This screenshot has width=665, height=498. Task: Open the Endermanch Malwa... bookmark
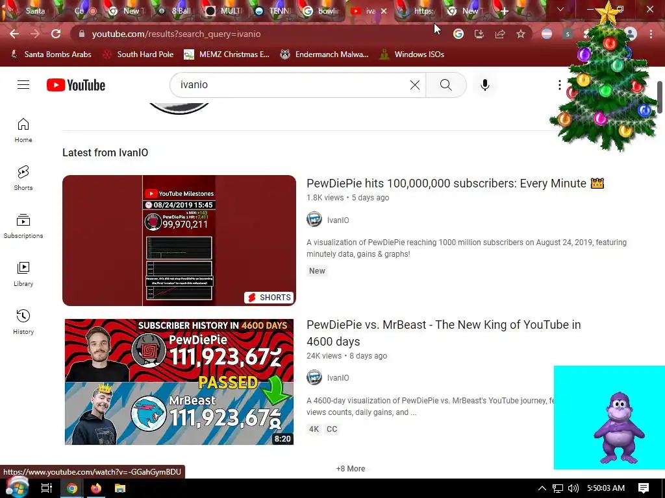click(325, 54)
